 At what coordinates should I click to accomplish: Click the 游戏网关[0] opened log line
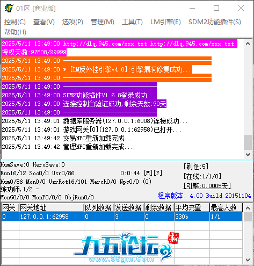pos(92,130)
